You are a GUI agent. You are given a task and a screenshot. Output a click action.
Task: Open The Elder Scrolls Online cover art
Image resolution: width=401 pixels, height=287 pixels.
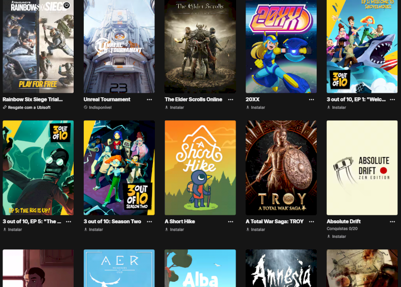point(200,46)
